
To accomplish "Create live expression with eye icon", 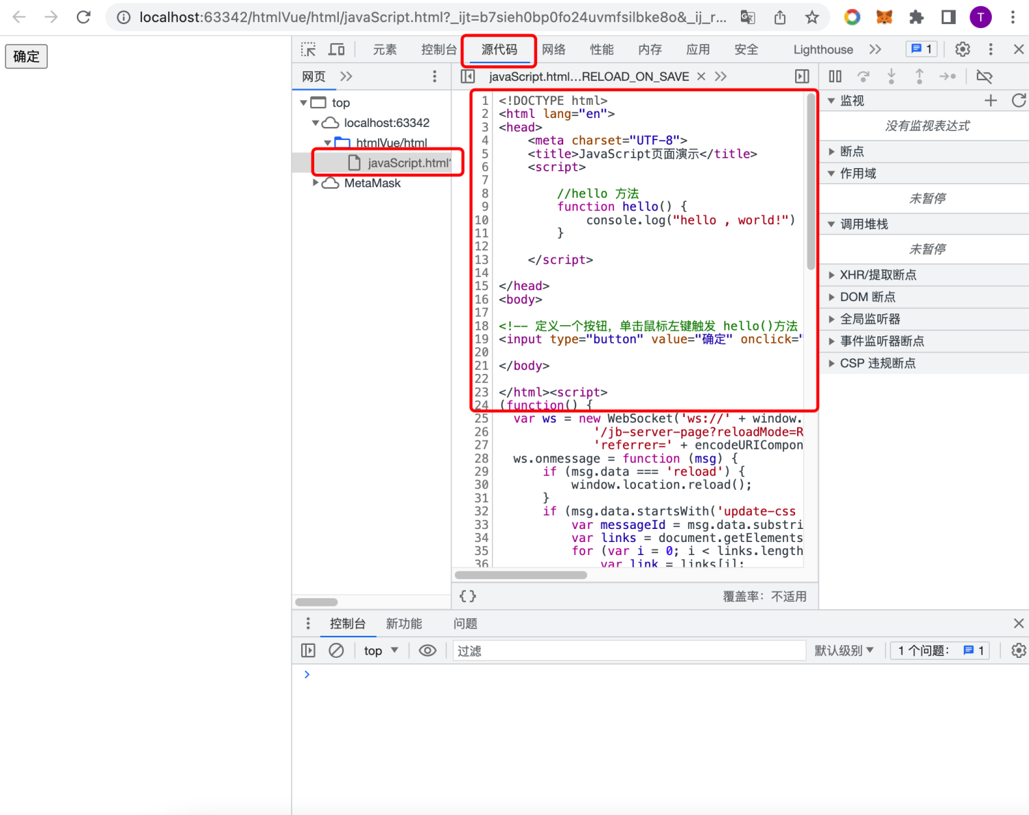I will tap(427, 650).
